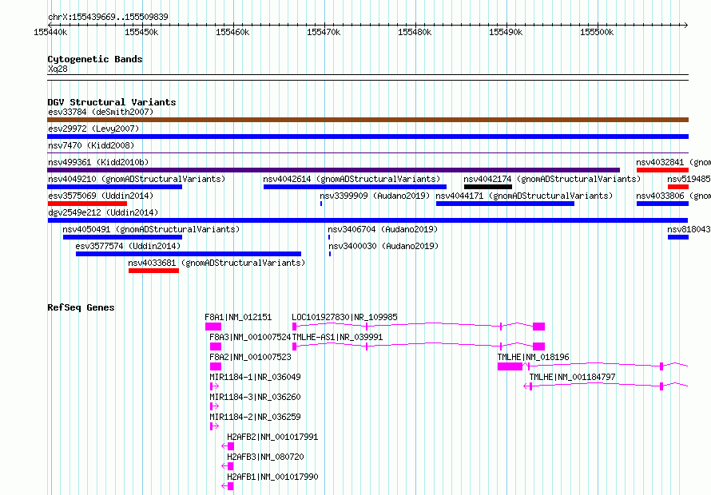Click the 155470k ruler tick label
The height and width of the screenshot is (495, 711).
pyautogui.click(x=324, y=32)
